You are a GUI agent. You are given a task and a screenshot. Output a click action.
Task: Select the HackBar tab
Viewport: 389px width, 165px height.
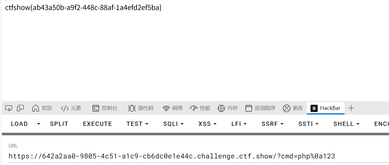point(326,108)
